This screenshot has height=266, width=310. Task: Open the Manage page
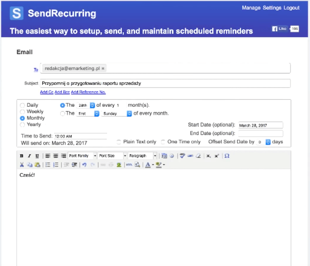tap(251, 8)
